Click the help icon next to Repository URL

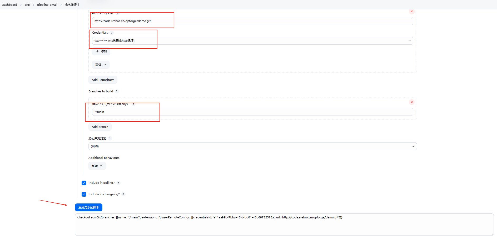[x=117, y=13]
